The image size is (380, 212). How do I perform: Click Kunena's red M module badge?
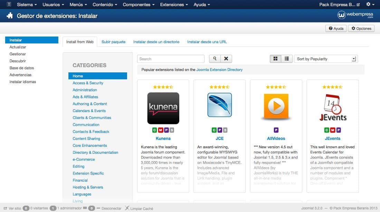point(160,130)
